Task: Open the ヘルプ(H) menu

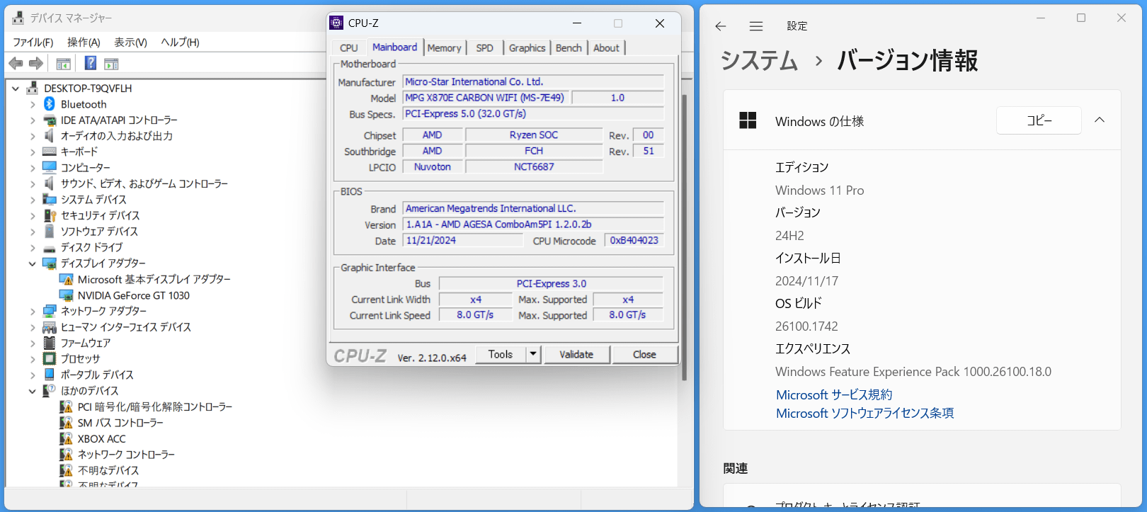Action: click(x=180, y=42)
